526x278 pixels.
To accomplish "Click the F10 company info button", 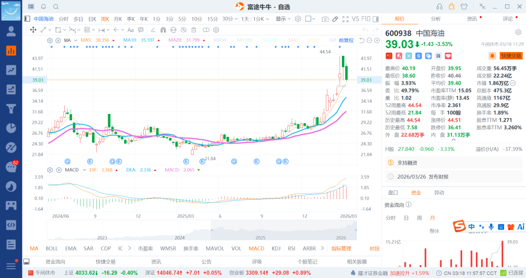I will [x=366, y=19].
